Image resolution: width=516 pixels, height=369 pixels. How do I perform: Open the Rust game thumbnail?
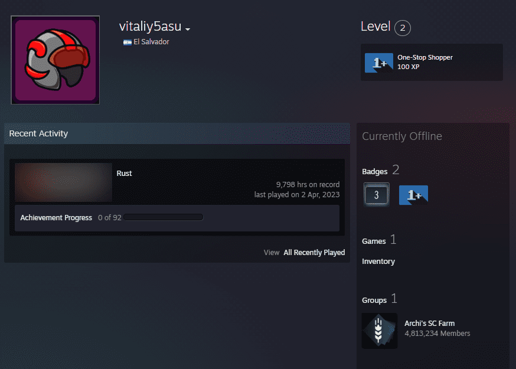click(x=64, y=182)
